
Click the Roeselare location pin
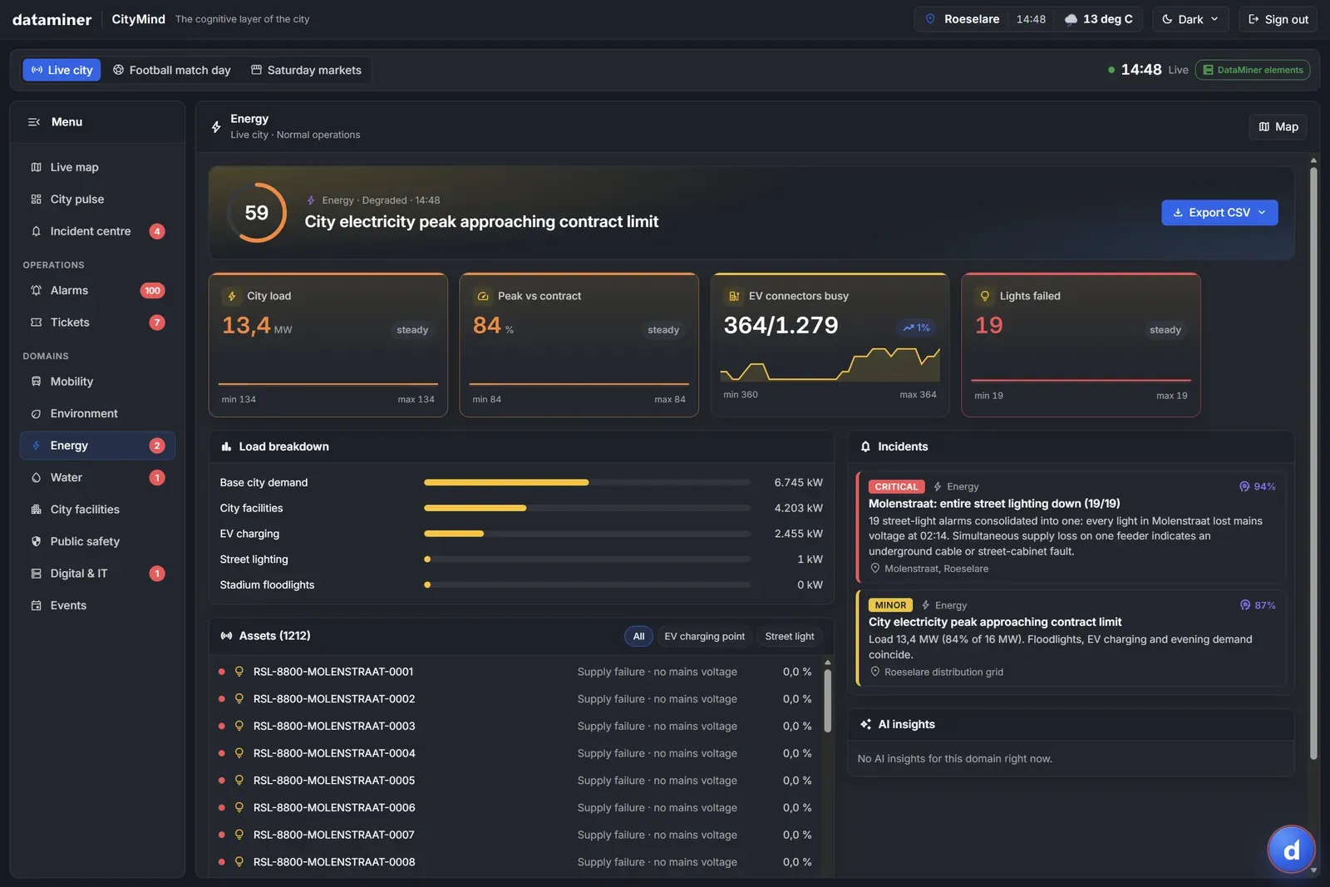pos(930,19)
